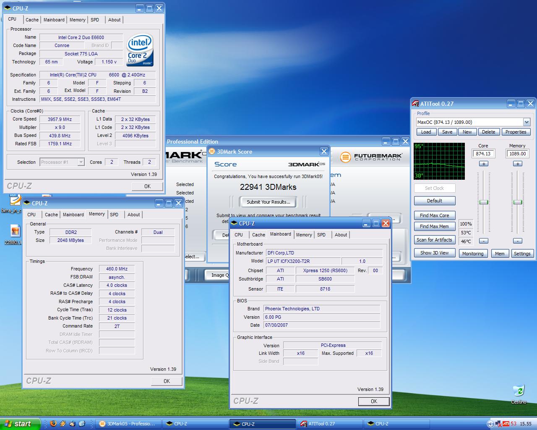
Task: Open SPD tab in the Memory CPU-Z window
Action: click(x=114, y=215)
